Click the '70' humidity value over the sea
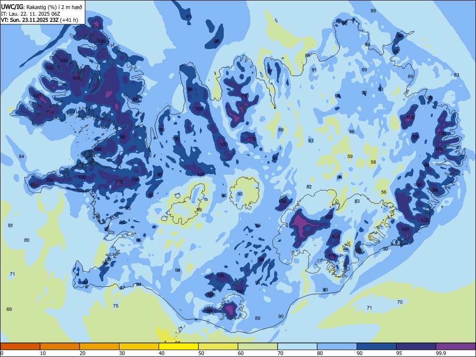The width and height of the screenshot is (476, 357). 400,302
